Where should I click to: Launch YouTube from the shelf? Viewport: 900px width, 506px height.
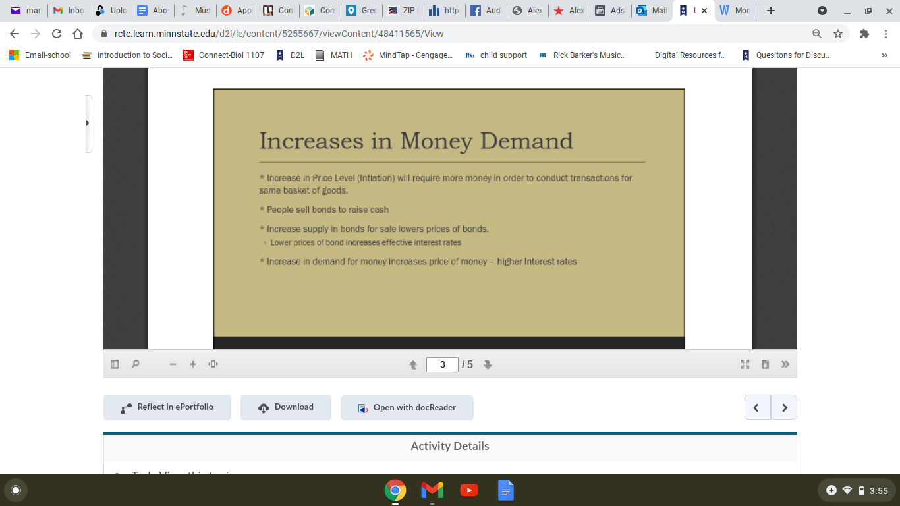click(x=468, y=490)
